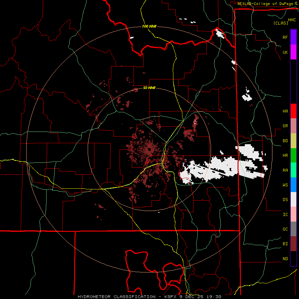This screenshot has height=299, width=299.
Task: Click the 50 NMI range ring label
Action: [149, 88]
